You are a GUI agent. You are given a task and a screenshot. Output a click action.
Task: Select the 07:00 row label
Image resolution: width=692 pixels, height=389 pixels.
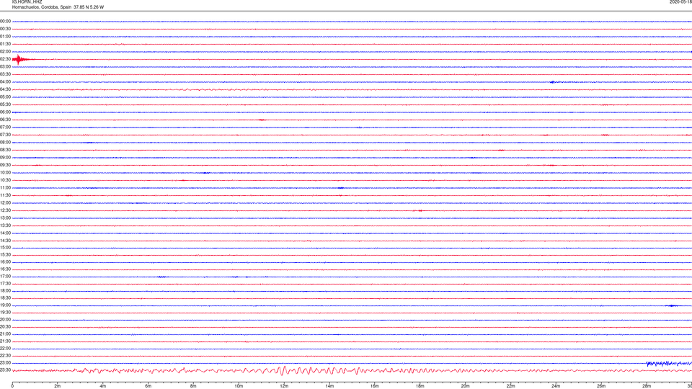(5, 128)
